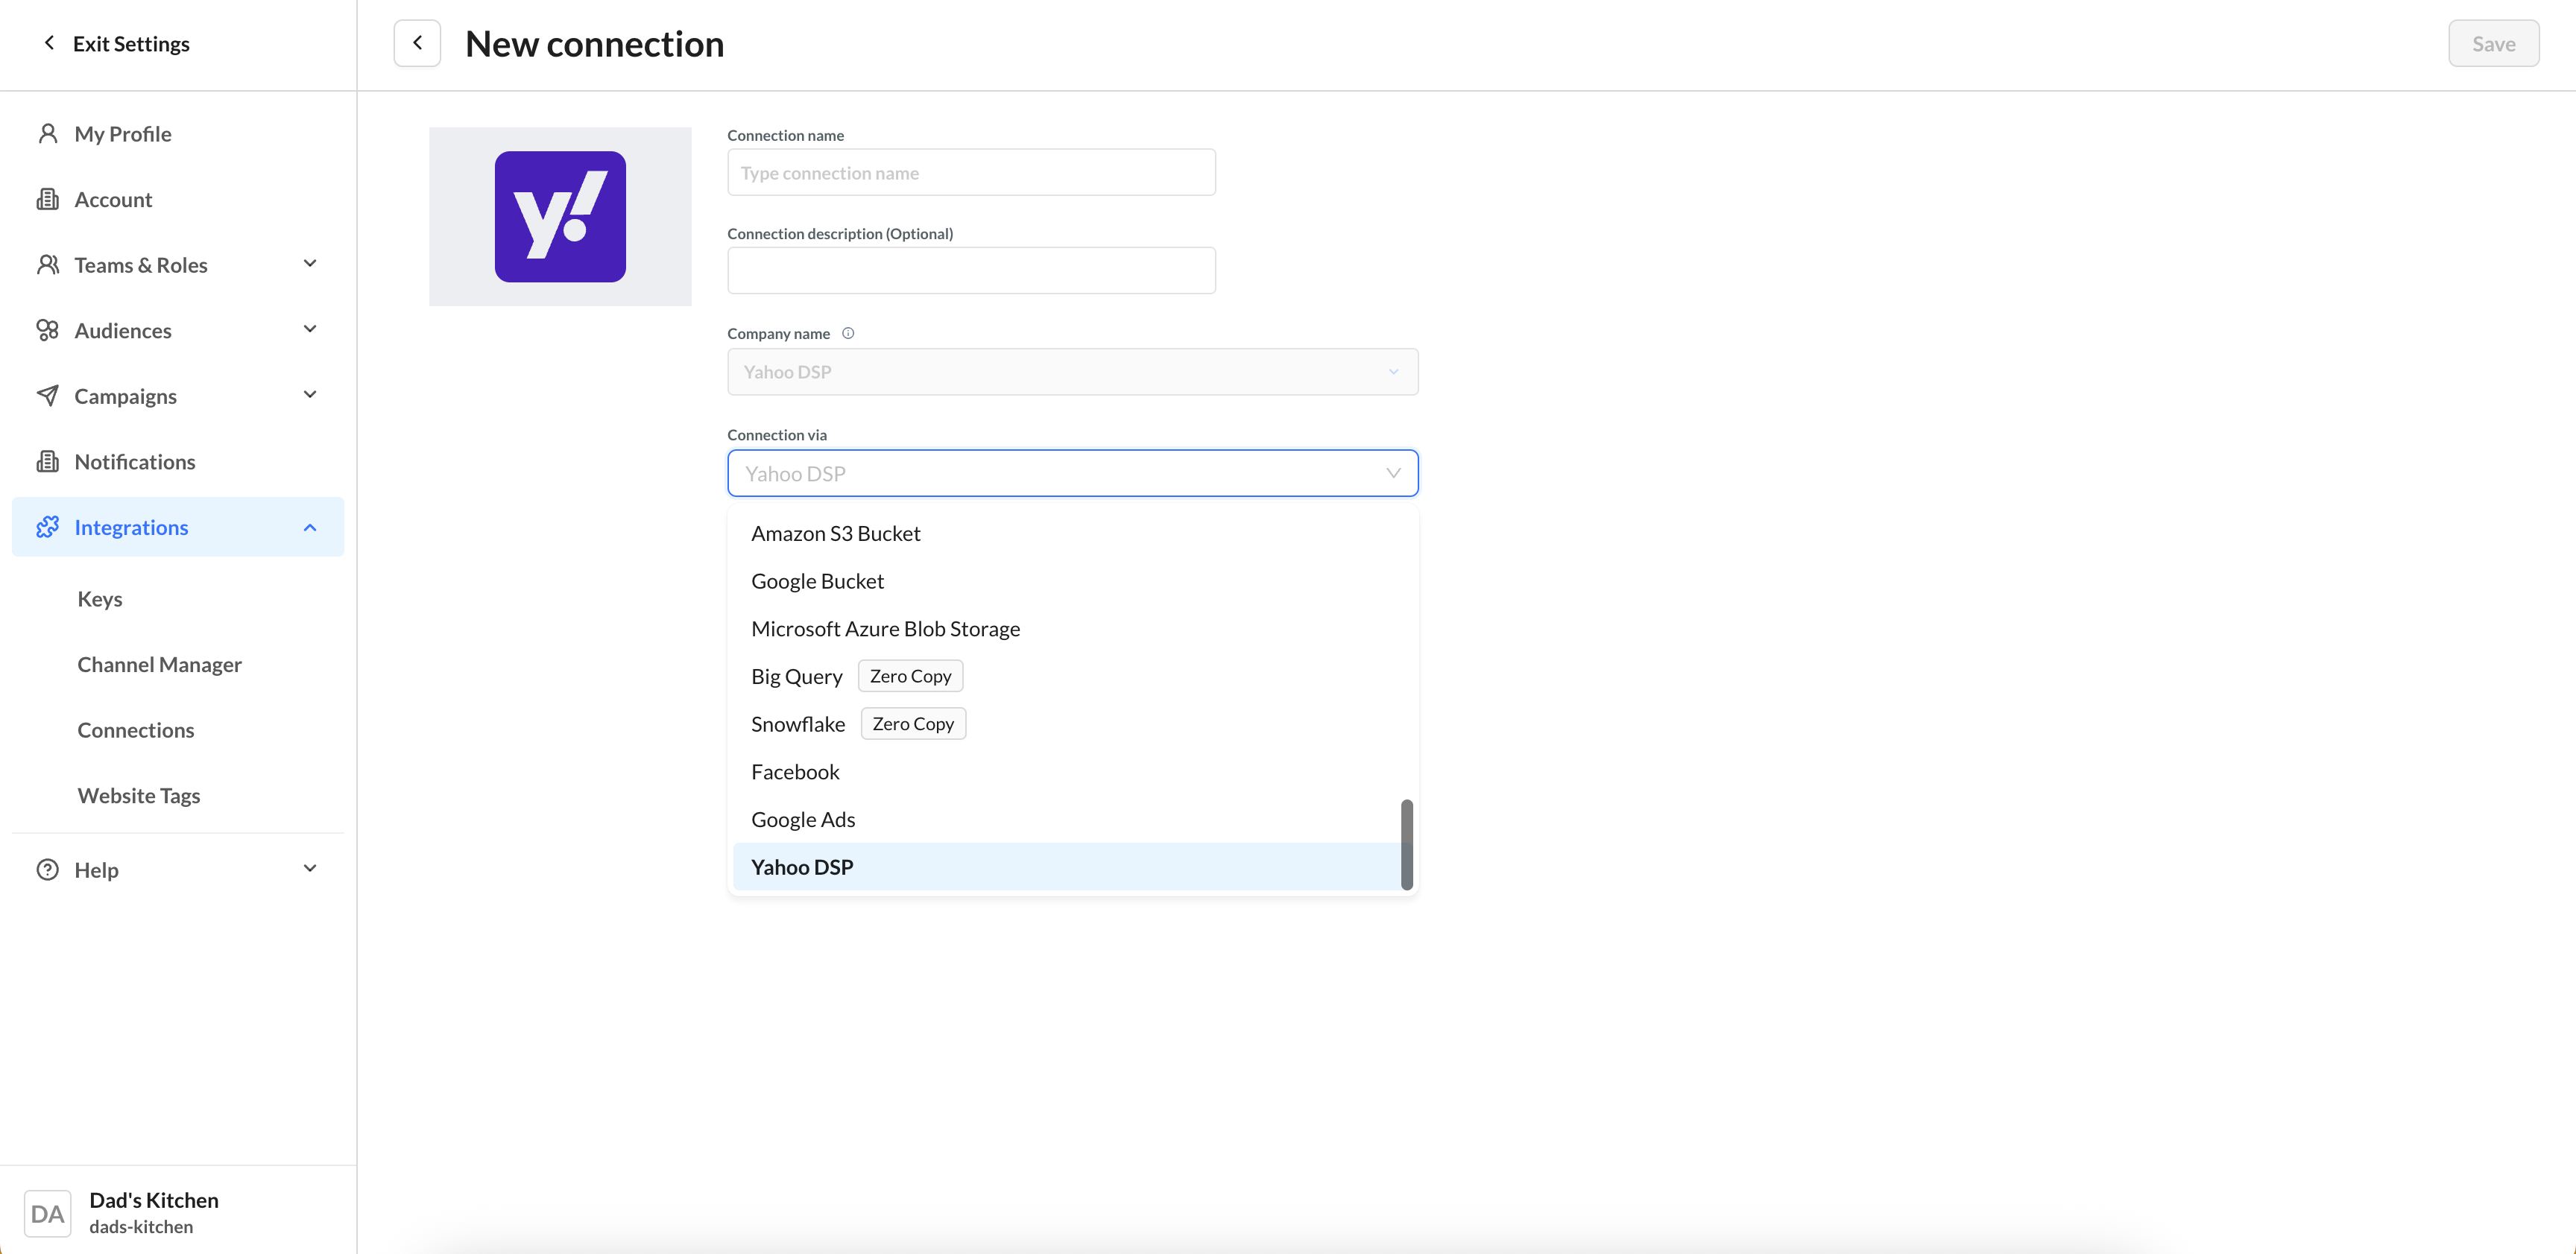2576x1254 pixels.
Task: Click the Save button
Action: click(2492, 43)
